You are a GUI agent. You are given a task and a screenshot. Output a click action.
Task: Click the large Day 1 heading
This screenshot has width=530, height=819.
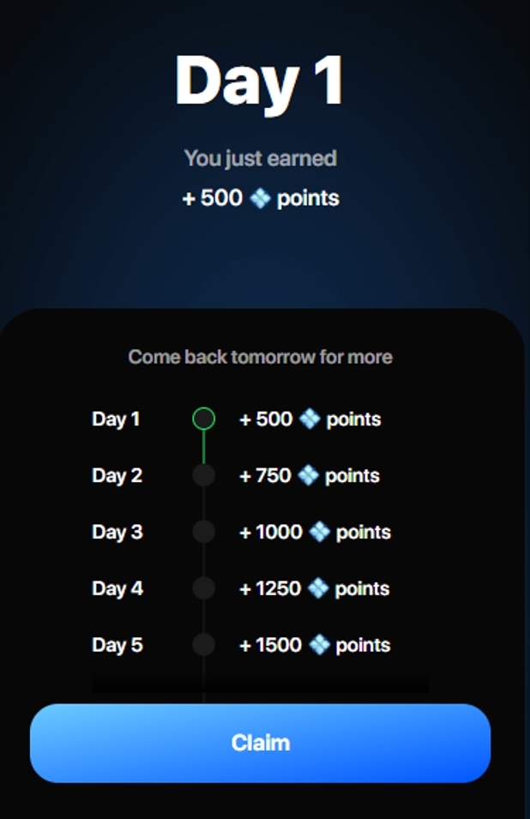click(x=260, y=83)
